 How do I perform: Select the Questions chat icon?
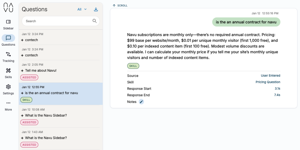[8, 38]
